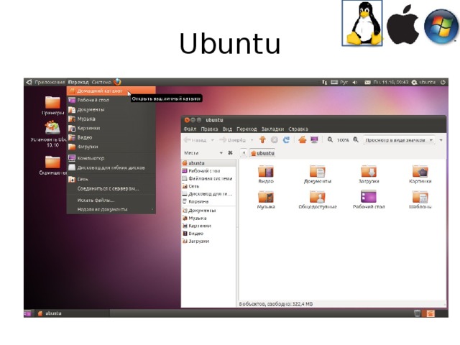Zoom out with the minus magnifier

(x=330, y=140)
